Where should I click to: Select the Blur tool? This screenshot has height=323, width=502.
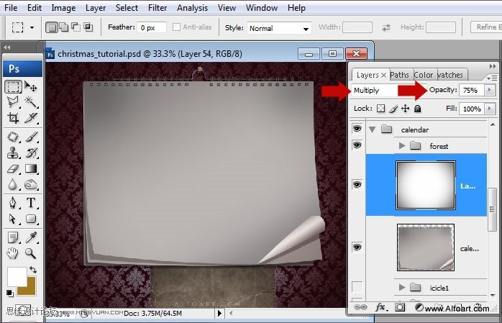click(13, 184)
